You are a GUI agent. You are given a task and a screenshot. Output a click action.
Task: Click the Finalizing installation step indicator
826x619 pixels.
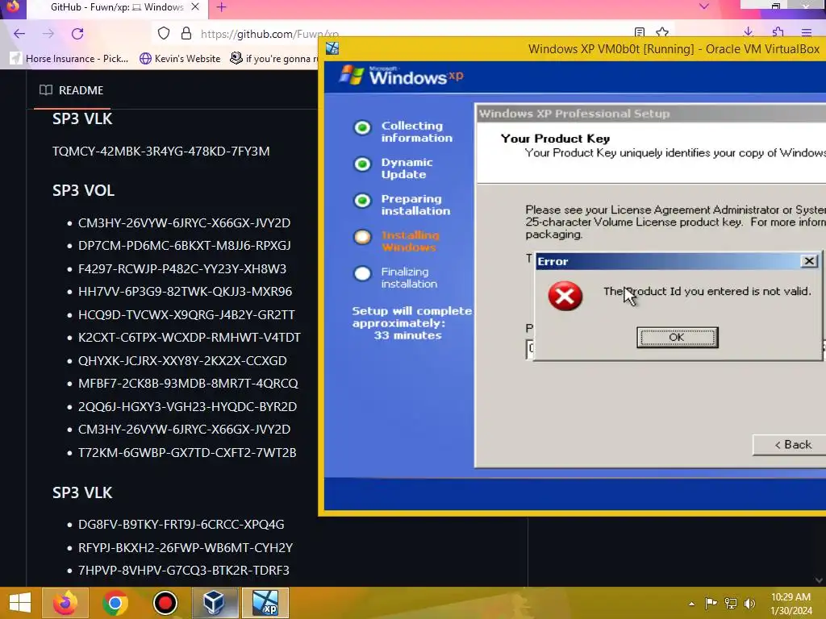[362, 273]
